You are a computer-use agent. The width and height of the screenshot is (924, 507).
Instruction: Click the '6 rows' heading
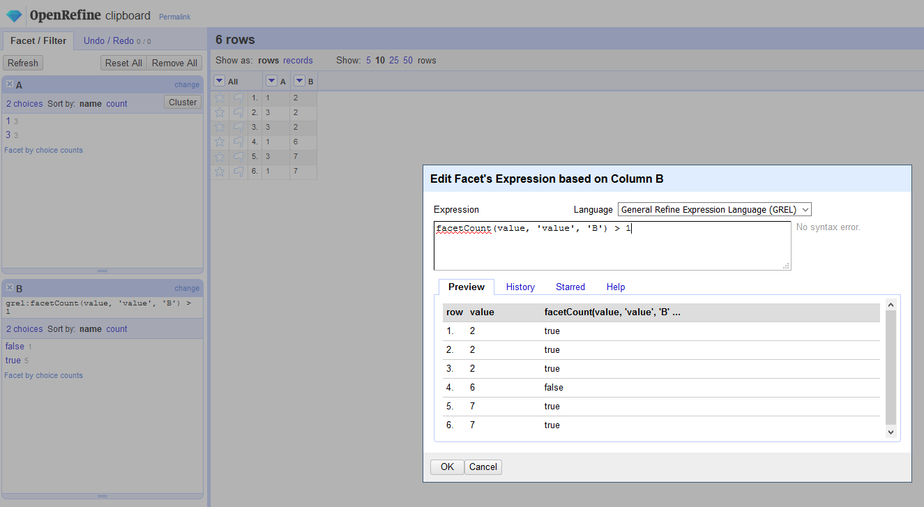pos(235,40)
